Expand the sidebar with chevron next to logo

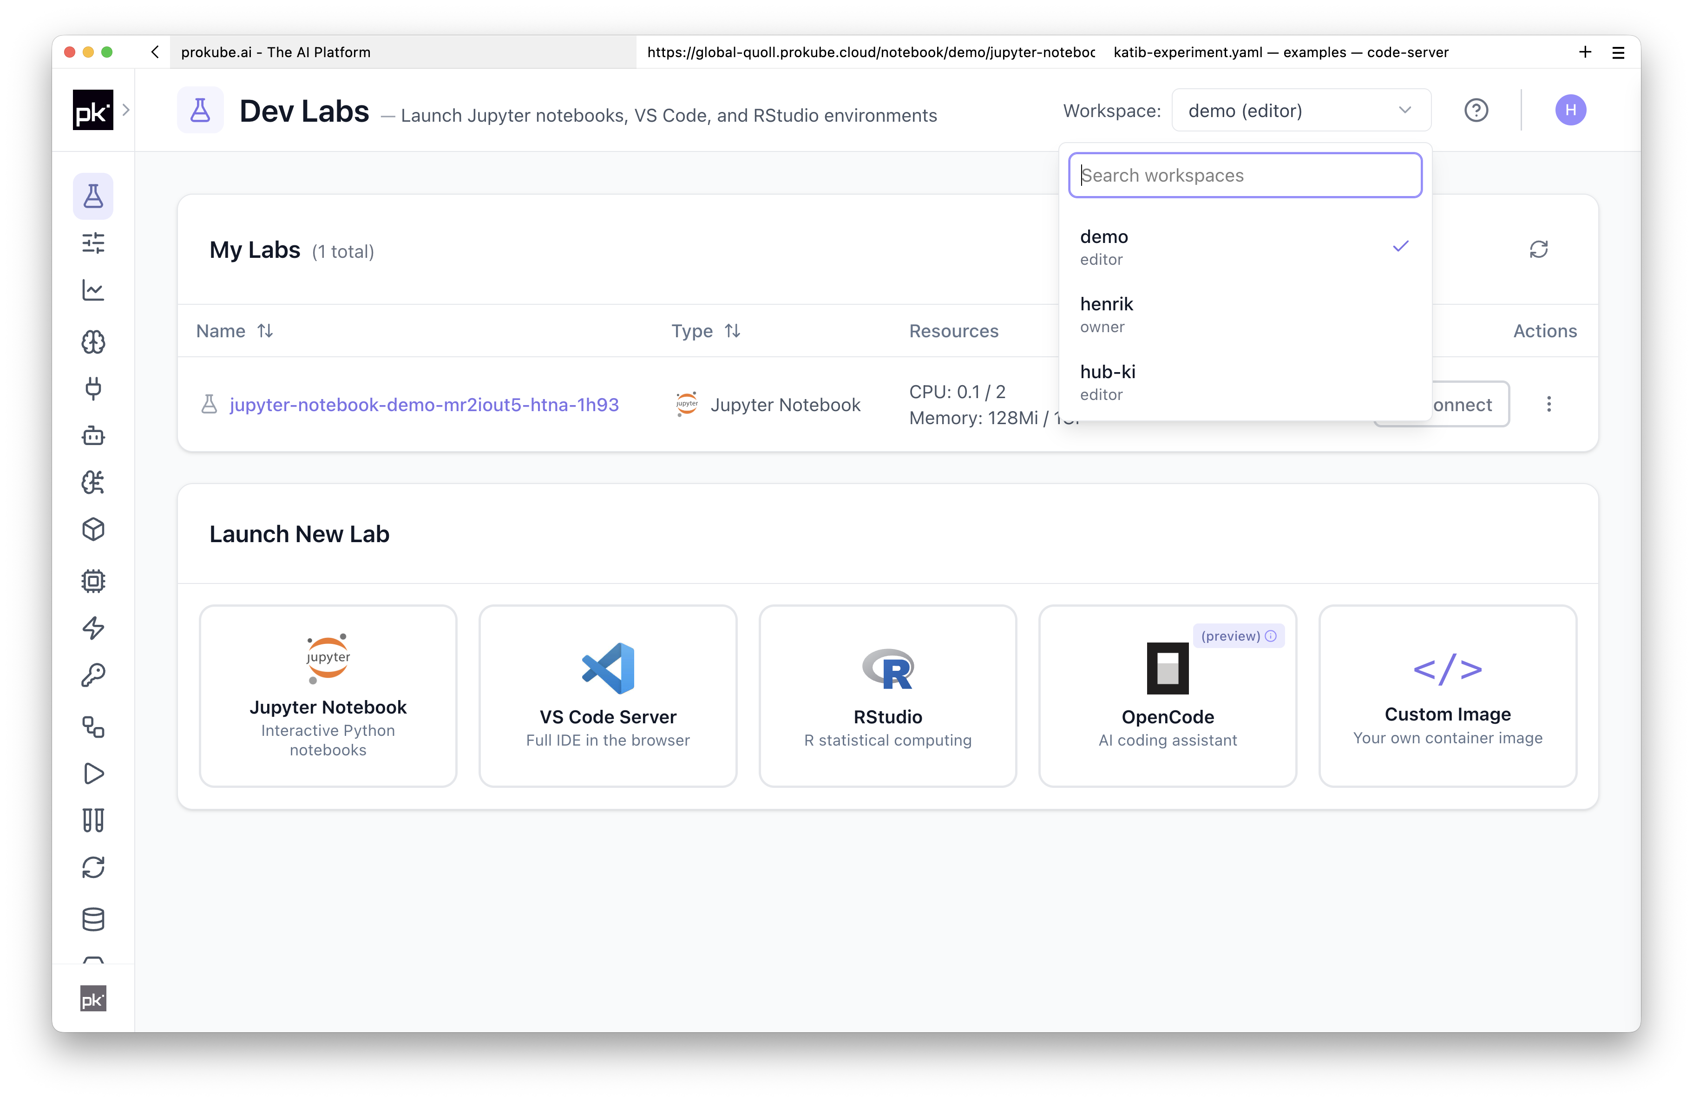click(x=126, y=110)
